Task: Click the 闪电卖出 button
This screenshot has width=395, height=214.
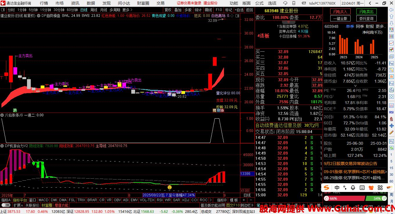Action: click(x=366, y=12)
